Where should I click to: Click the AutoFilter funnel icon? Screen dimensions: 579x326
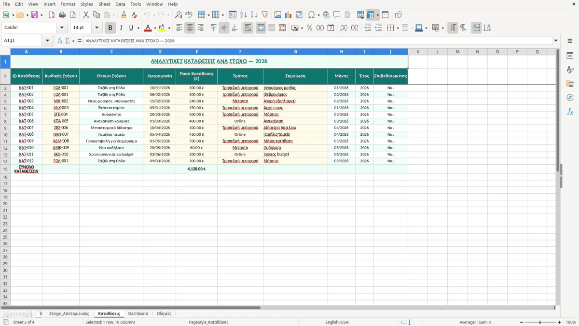[x=265, y=15]
